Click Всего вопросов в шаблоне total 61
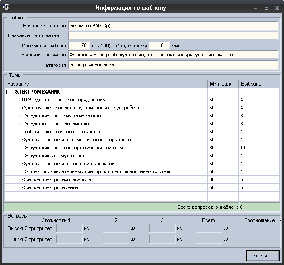284x265 pixels. pos(242,207)
